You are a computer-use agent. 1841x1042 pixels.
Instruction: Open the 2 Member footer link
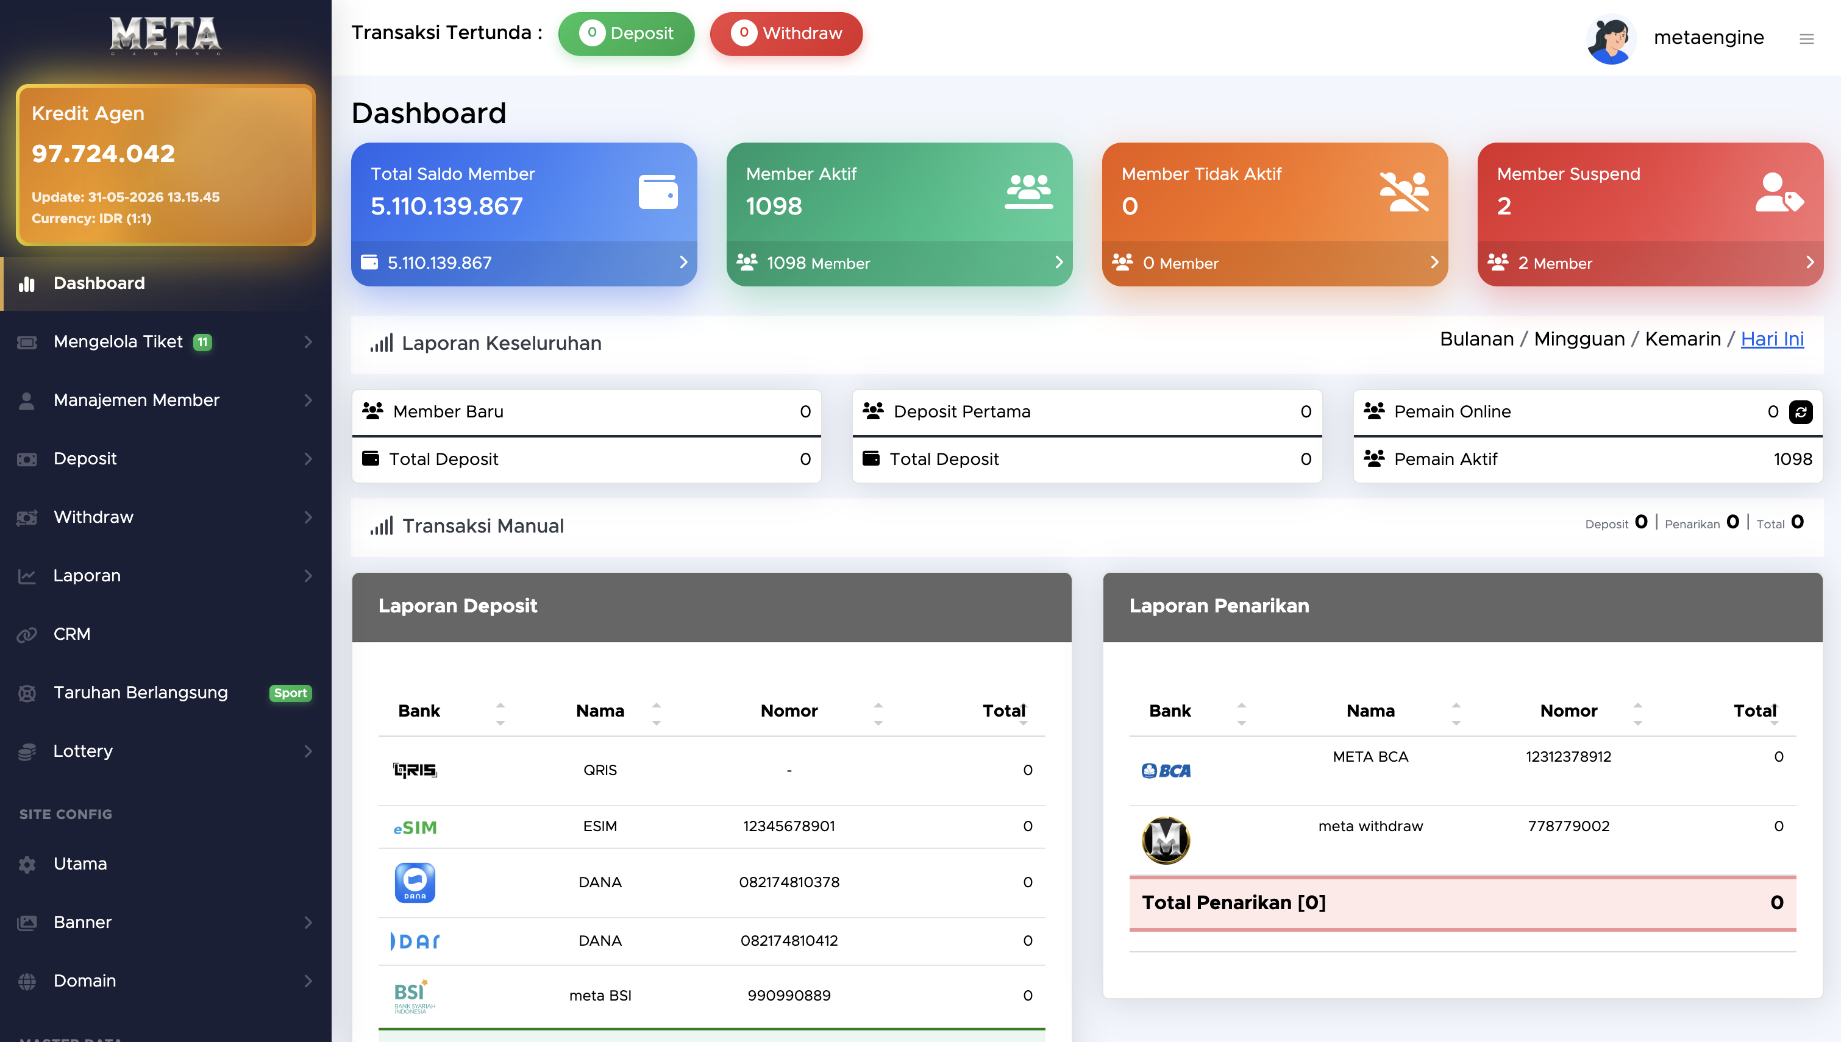tap(1650, 263)
